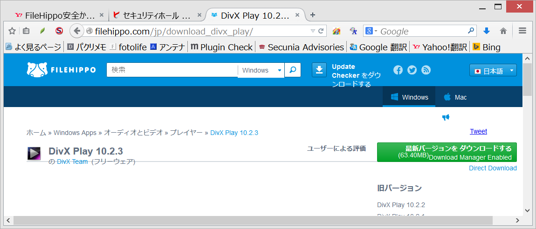
Task: Open FileHippo RSS feed icon
Action: 426,70
